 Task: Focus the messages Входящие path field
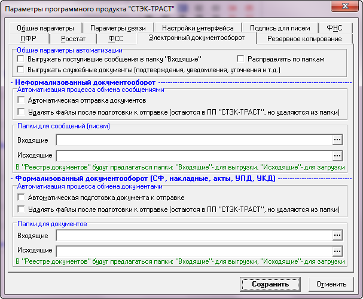[x=194, y=140]
